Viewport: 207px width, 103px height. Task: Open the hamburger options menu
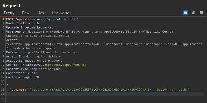201,12
